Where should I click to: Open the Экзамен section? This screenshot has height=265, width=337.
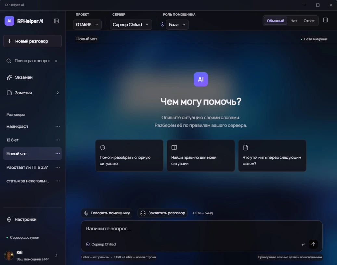click(x=32, y=77)
